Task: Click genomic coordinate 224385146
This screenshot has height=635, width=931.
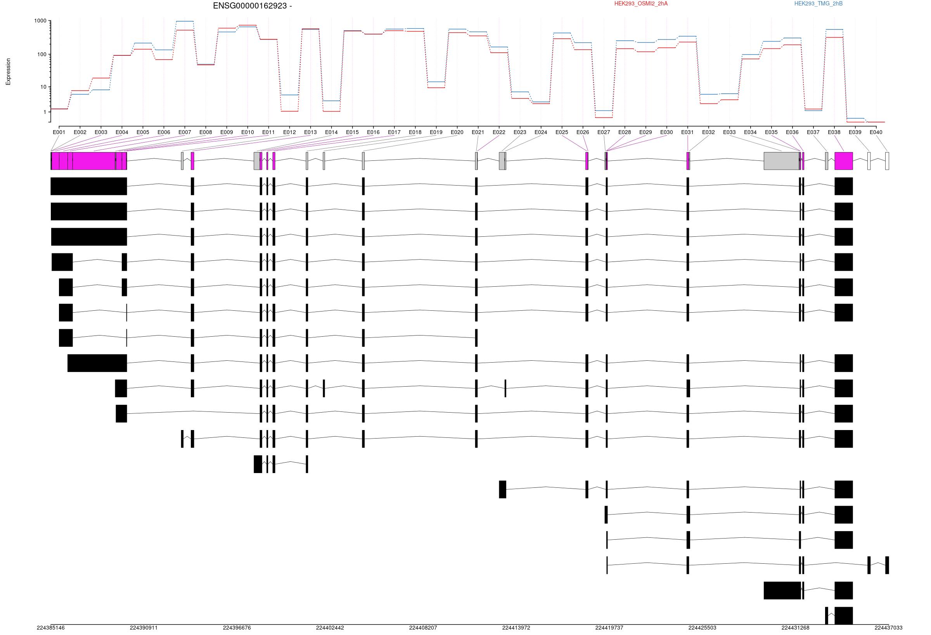Action: coord(50,628)
